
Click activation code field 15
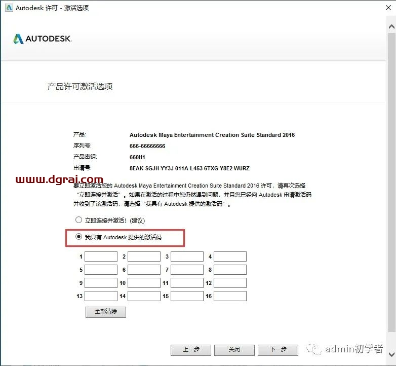(187, 296)
